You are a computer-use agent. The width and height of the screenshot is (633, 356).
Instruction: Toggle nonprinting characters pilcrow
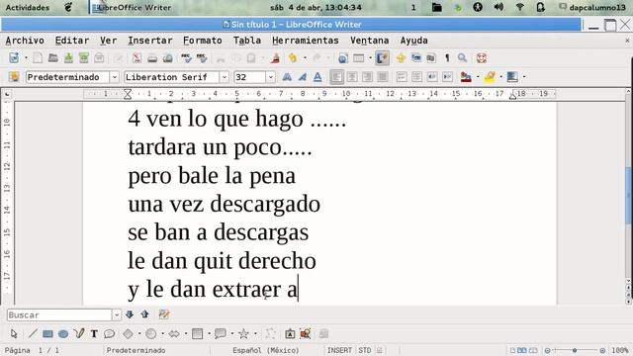447,58
